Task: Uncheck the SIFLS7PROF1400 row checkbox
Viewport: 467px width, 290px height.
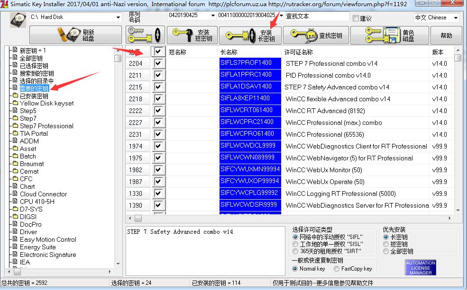Action: (158, 63)
